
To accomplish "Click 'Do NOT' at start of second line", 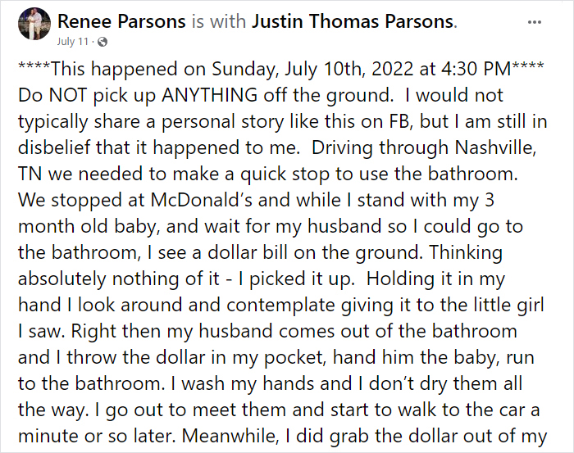I will tap(52, 95).
